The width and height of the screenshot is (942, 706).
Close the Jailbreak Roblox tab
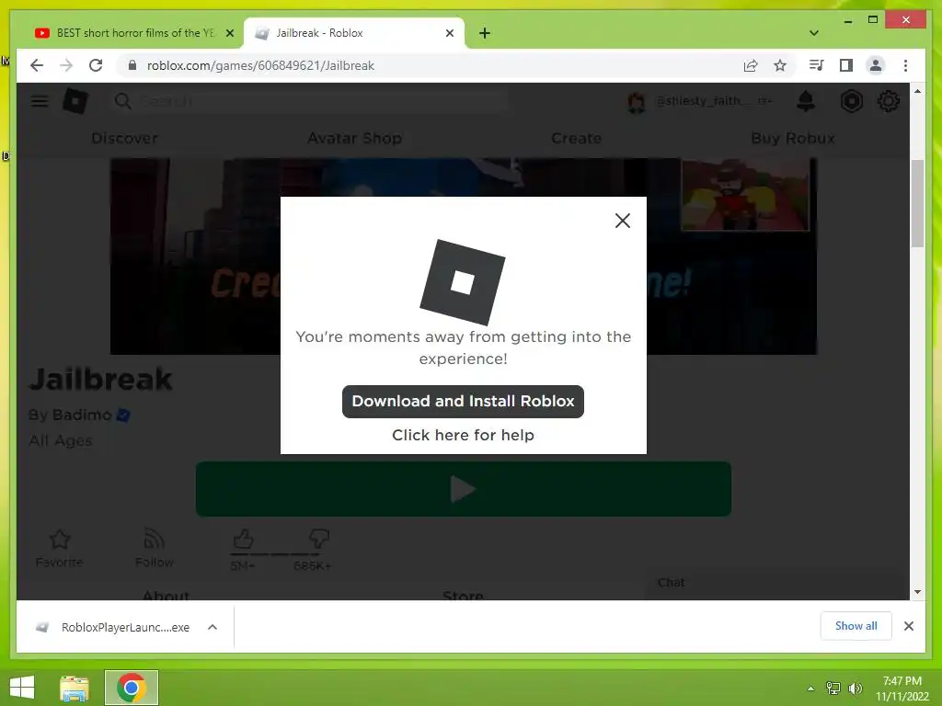tap(449, 33)
